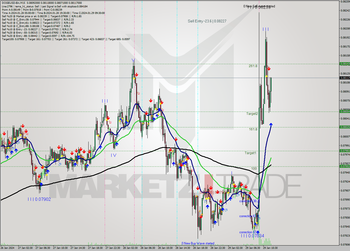
Task: Select the '27 Jan 18:30' time axis label
Action: pos(95,248)
